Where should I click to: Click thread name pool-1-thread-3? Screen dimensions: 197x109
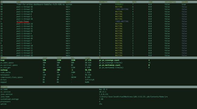(x=24, y=17)
